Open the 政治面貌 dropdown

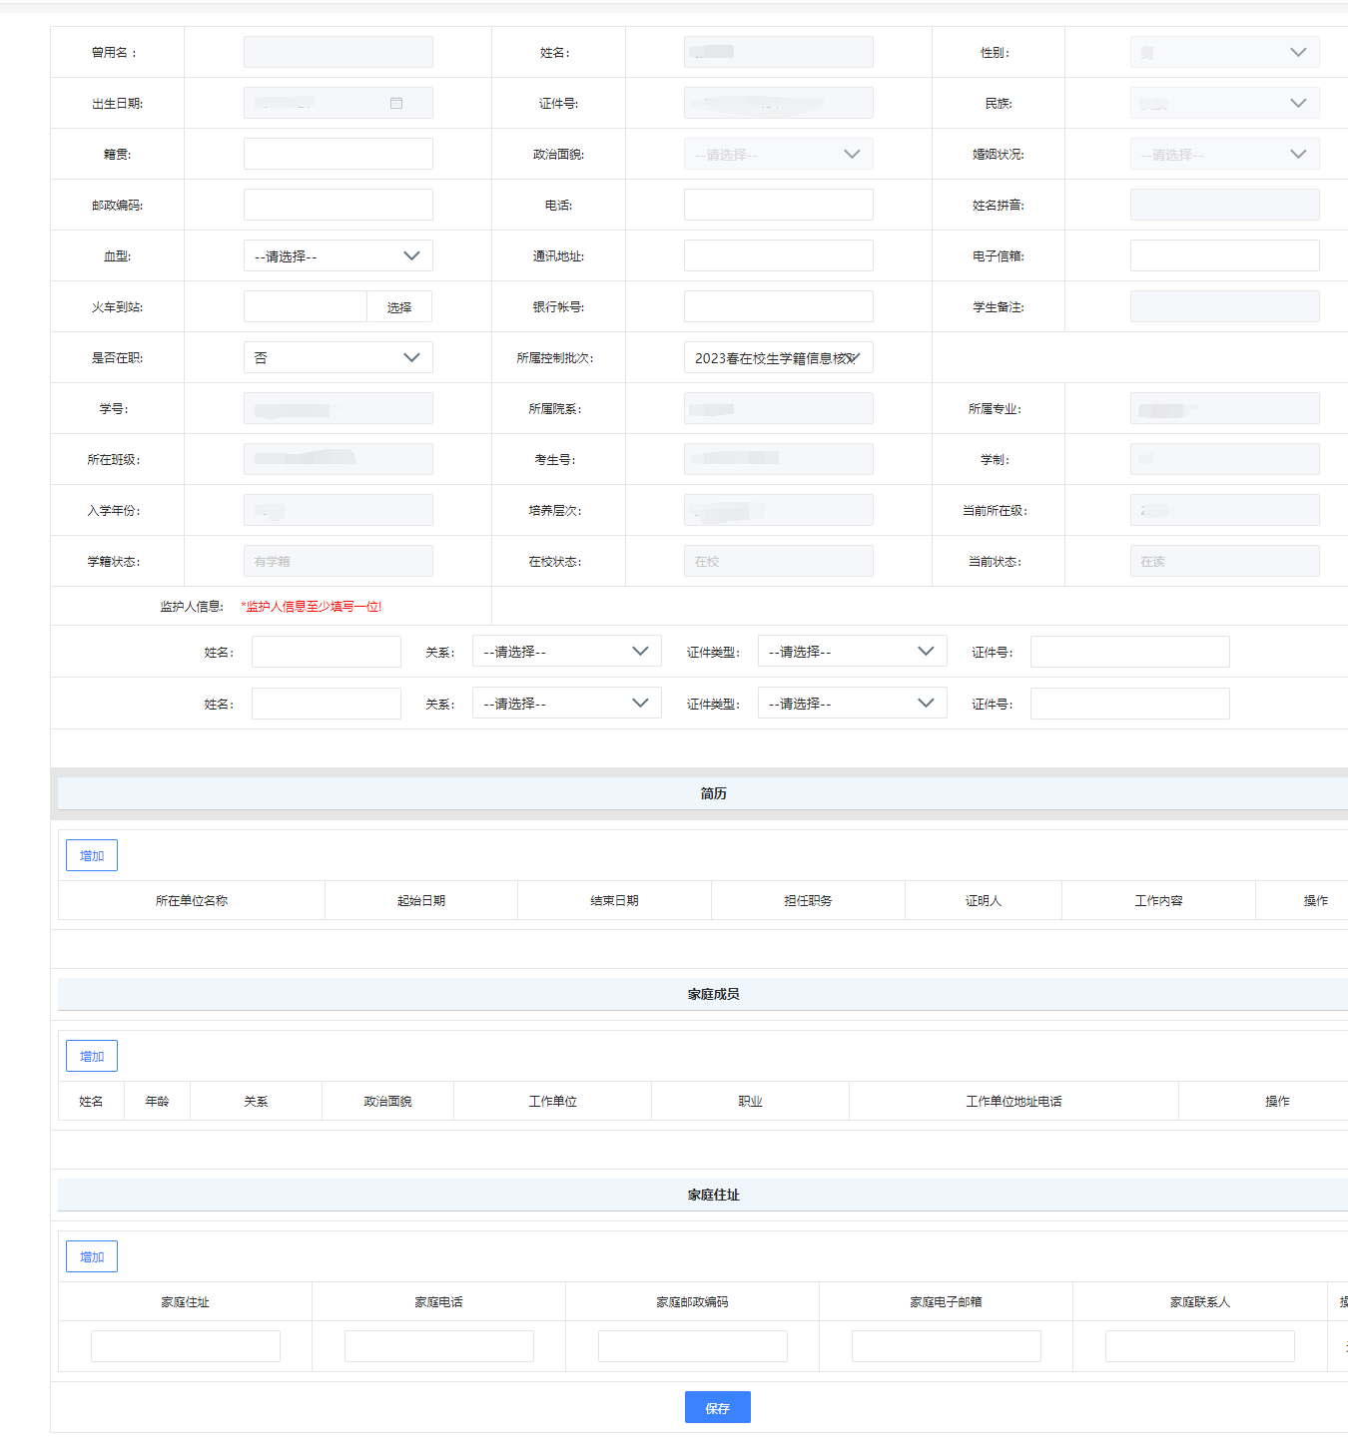point(778,155)
